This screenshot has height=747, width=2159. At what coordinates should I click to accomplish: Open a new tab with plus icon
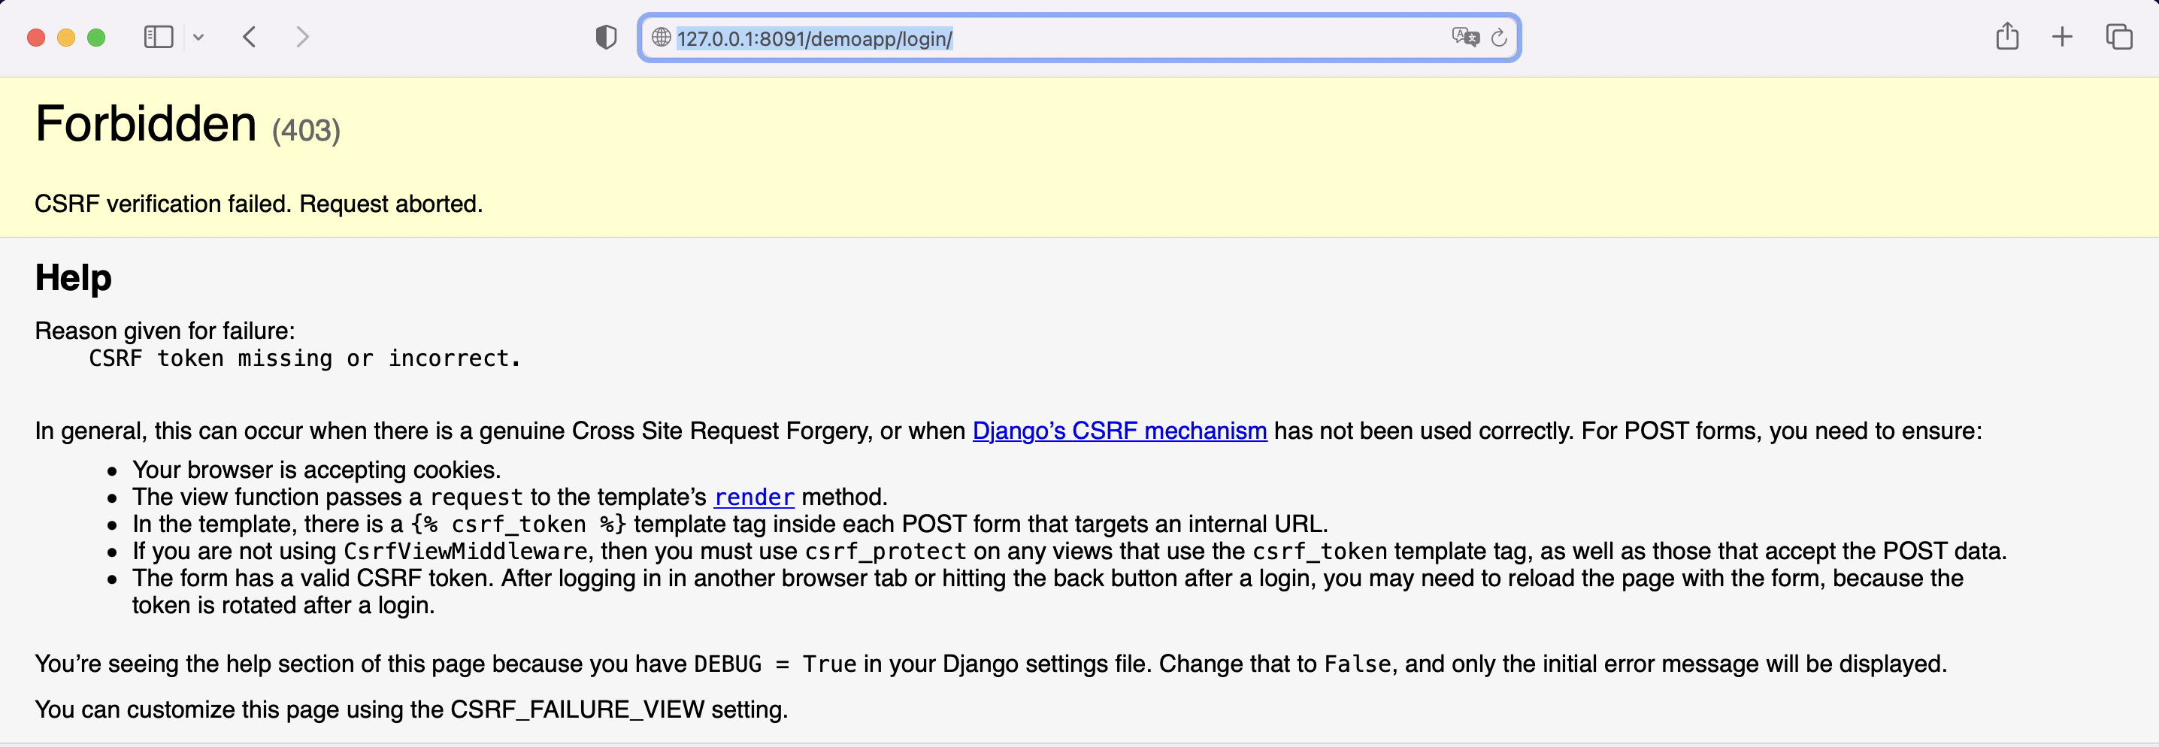point(2063,37)
